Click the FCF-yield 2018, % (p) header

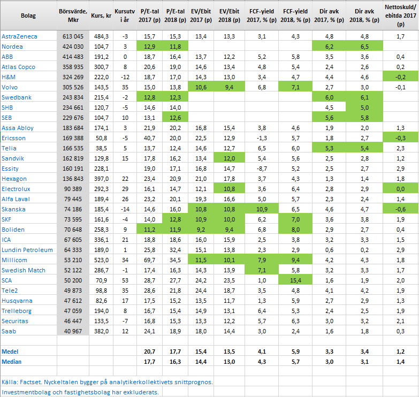click(x=295, y=16)
